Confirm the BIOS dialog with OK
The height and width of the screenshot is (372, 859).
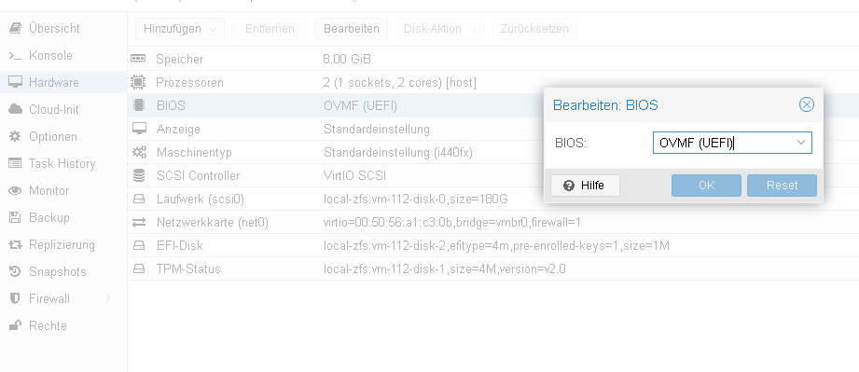click(x=706, y=186)
